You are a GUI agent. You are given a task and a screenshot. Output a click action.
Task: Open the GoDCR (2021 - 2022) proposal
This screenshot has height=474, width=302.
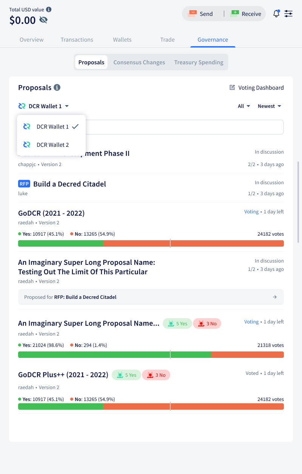[x=51, y=213]
